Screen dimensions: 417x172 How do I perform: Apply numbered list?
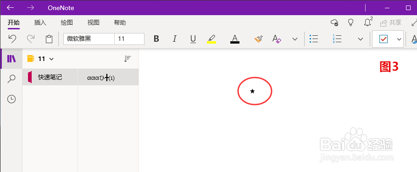(x=337, y=39)
